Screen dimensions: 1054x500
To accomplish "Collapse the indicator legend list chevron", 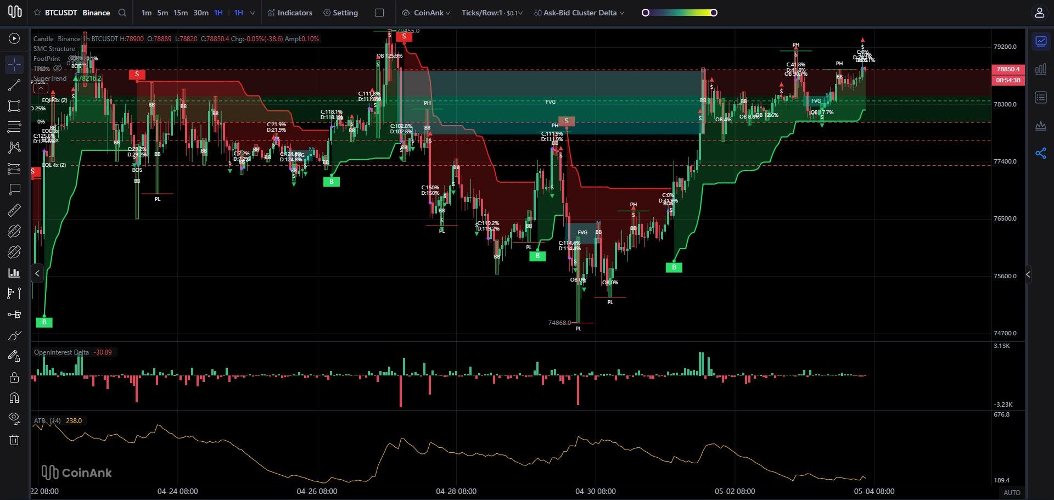I will tap(40, 88).
